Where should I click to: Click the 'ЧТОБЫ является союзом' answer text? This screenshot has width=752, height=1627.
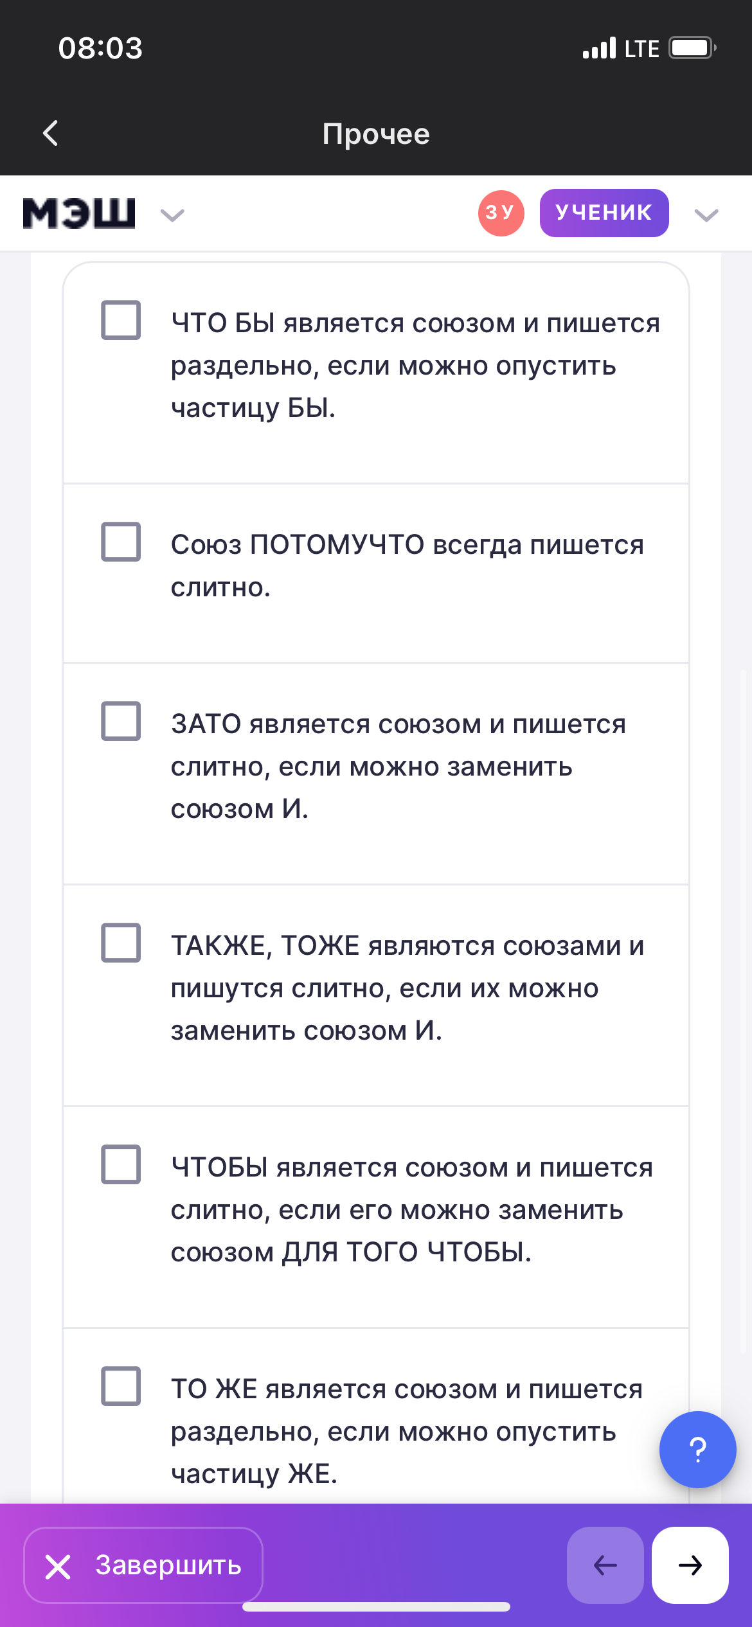pos(411,1209)
